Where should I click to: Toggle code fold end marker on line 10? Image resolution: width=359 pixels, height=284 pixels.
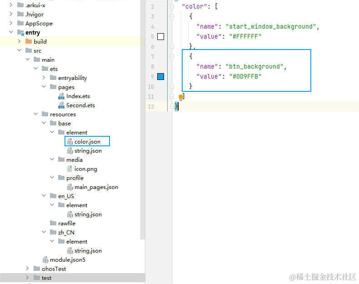(x=172, y=86)
